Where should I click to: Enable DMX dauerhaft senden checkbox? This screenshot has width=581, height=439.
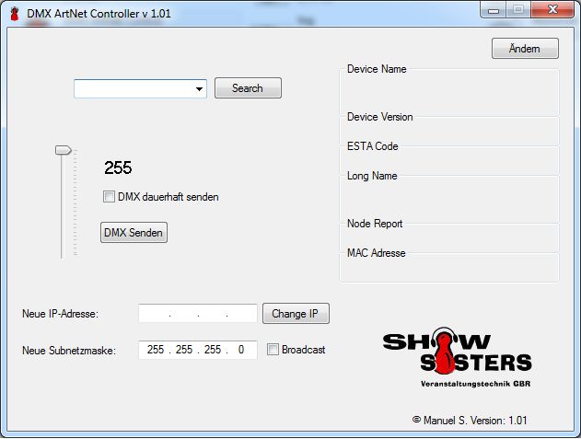(x=110, y=196)
